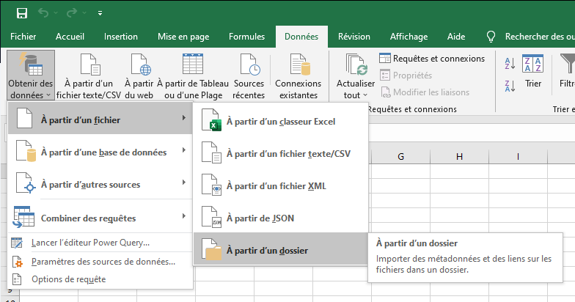Launch Lancer l'éditeur Power Query

(100, 243)
